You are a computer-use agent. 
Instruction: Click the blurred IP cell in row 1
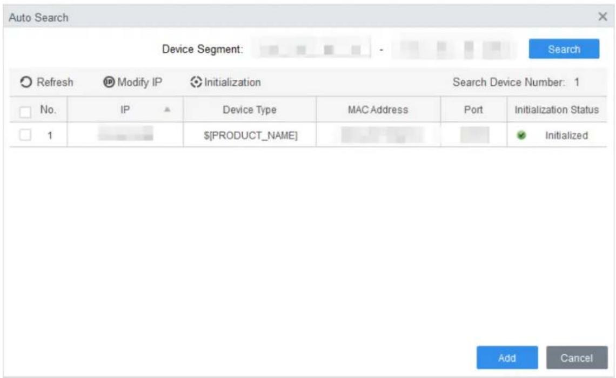coord(125,133)
